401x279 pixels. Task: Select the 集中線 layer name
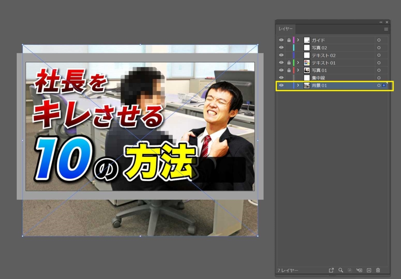pyautogui.click(x=318, y=78)
